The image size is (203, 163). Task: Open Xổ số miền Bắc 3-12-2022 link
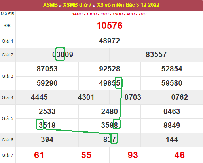[128, 5]
